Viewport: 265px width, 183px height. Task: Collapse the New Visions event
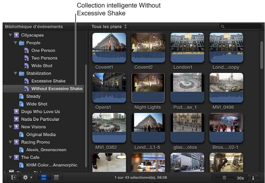point(10,127)
